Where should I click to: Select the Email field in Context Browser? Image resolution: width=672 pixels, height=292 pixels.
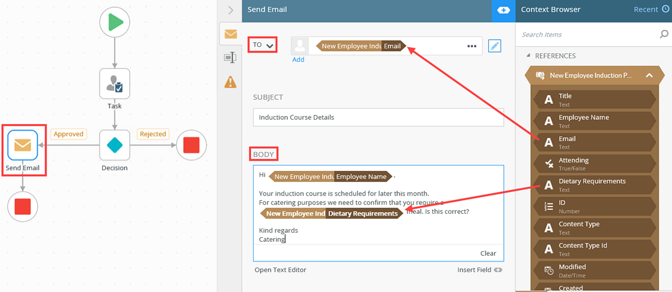[x=595, y=142]
